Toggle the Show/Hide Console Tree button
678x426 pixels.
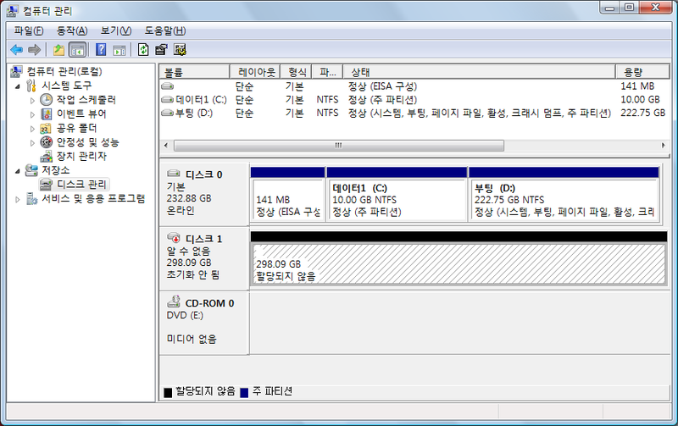click(x=77, y=50)
